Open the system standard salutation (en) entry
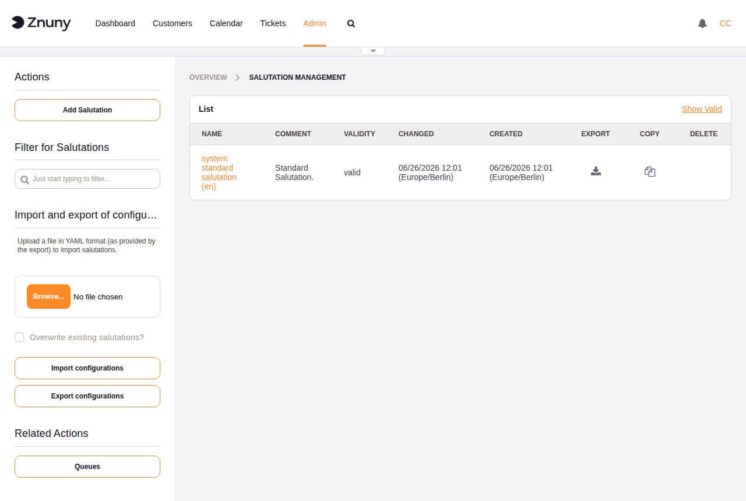The image size is (746, 501). (219, 172)
